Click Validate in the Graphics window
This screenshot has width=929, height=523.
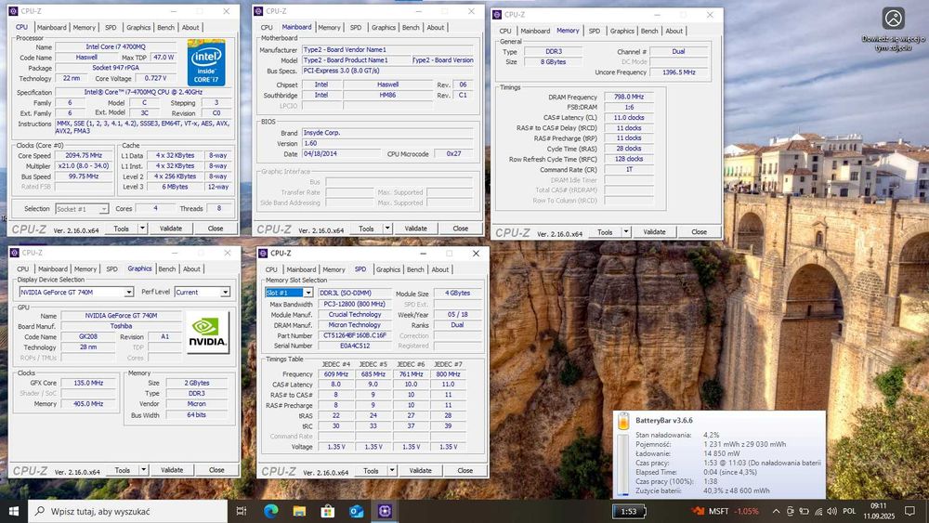(172, 470)
